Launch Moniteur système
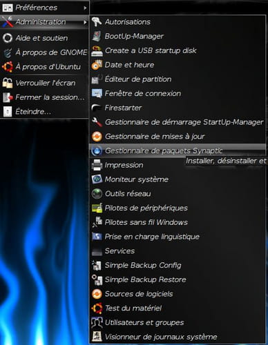Viewport: 268px width, 345px height. 178,179
